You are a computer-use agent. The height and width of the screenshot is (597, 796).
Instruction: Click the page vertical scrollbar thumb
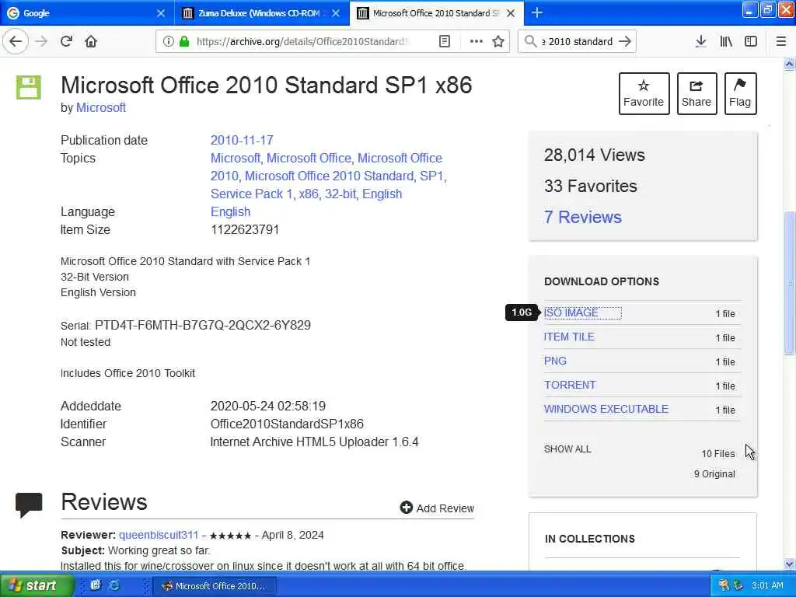(789, 283)
